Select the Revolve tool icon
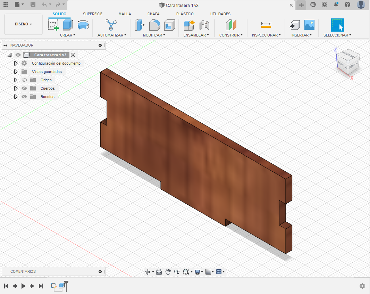370x294 pixels. point(83,25)
